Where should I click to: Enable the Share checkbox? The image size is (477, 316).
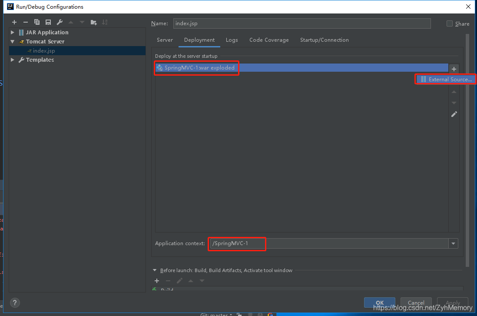click(x=449, y=23)
